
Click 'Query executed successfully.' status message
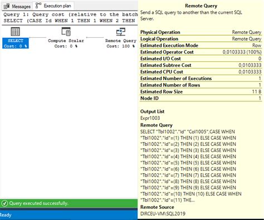(x=39, y=203)
